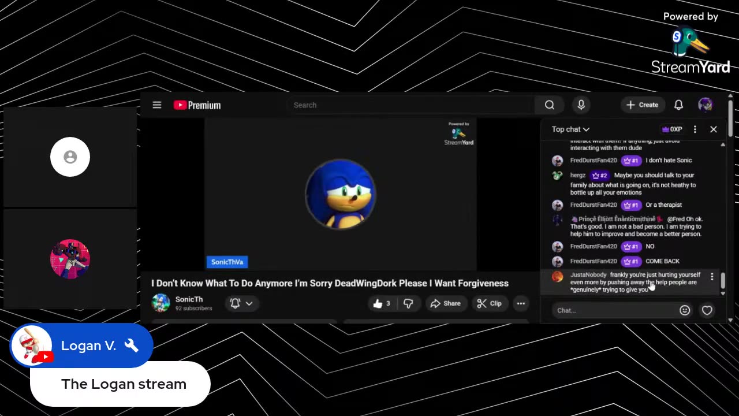
Task: Click JustaNobody username in chat
Action: click(588, 275)
